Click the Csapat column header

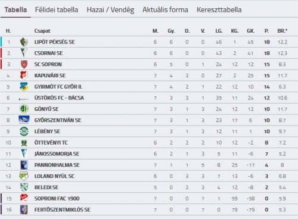tap(42, 31)
